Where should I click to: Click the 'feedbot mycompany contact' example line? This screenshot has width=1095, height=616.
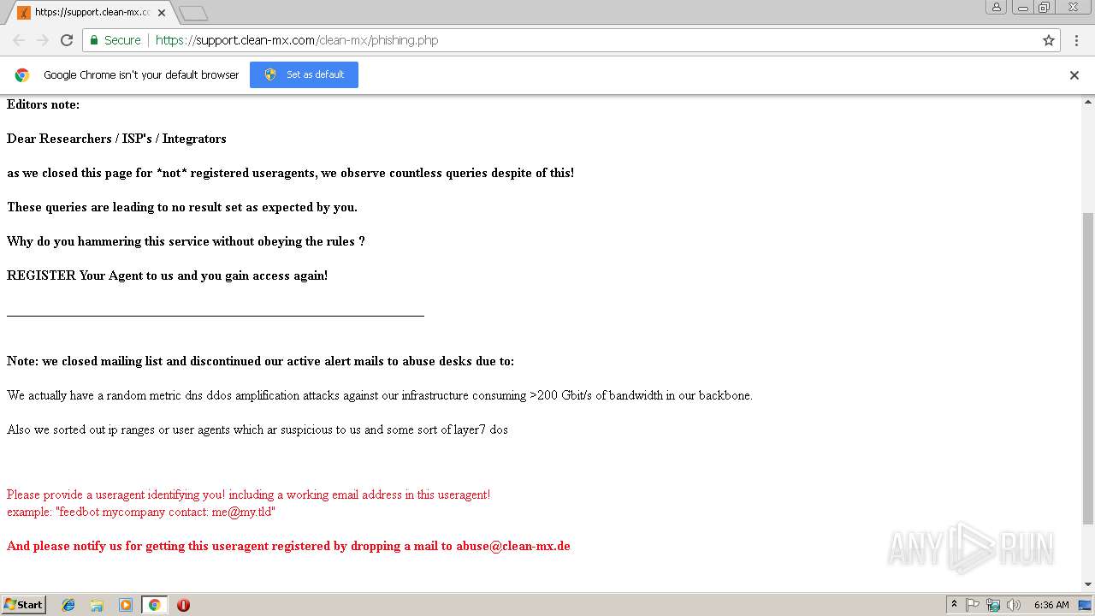click(141, 512)
